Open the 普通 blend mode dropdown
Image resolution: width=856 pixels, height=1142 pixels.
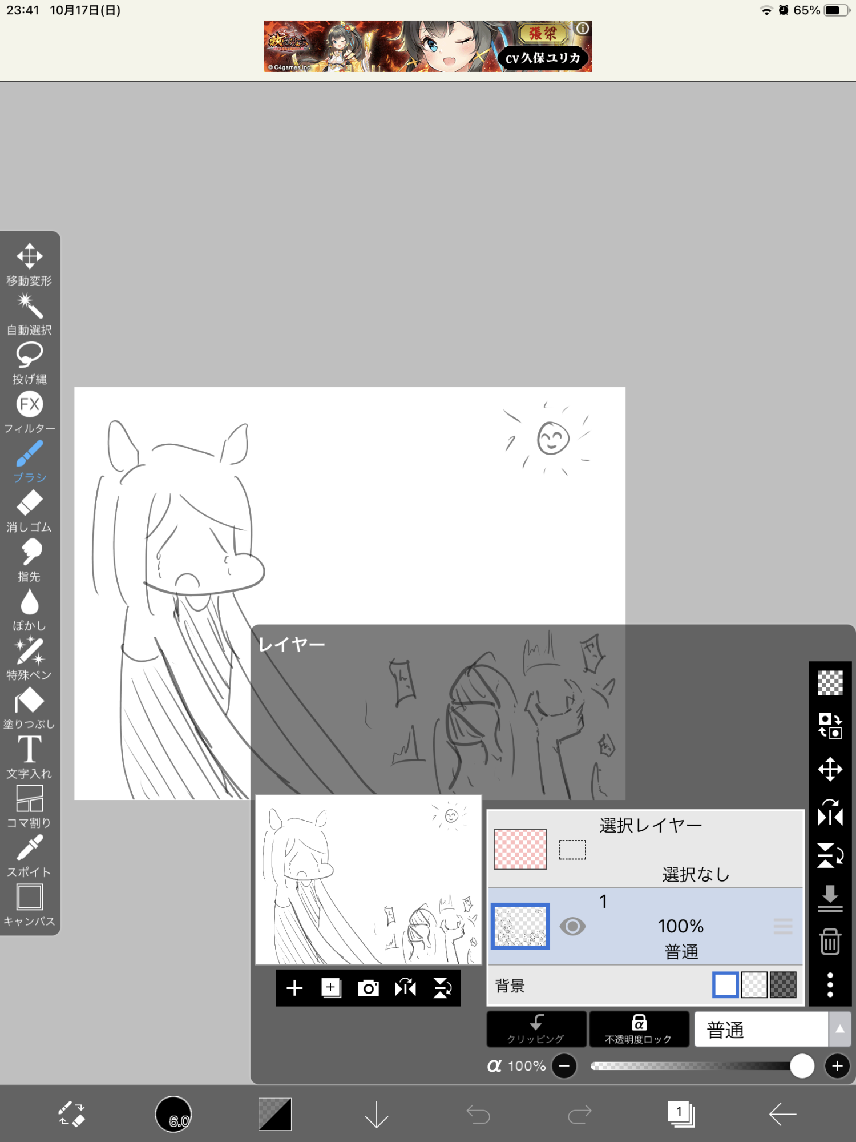(761, 1030)
